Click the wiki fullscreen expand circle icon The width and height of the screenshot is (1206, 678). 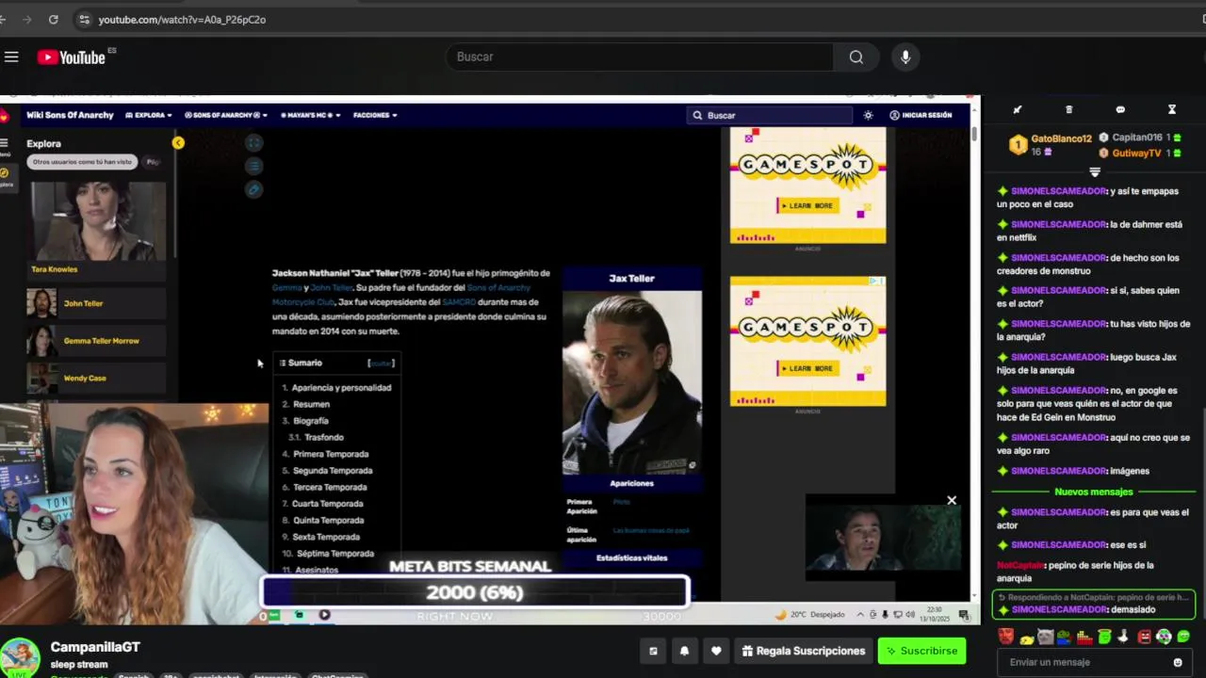click(253, 143)
